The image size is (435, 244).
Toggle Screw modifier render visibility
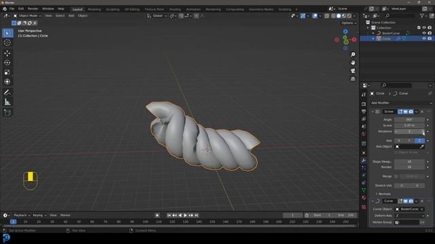click(411, 111)
